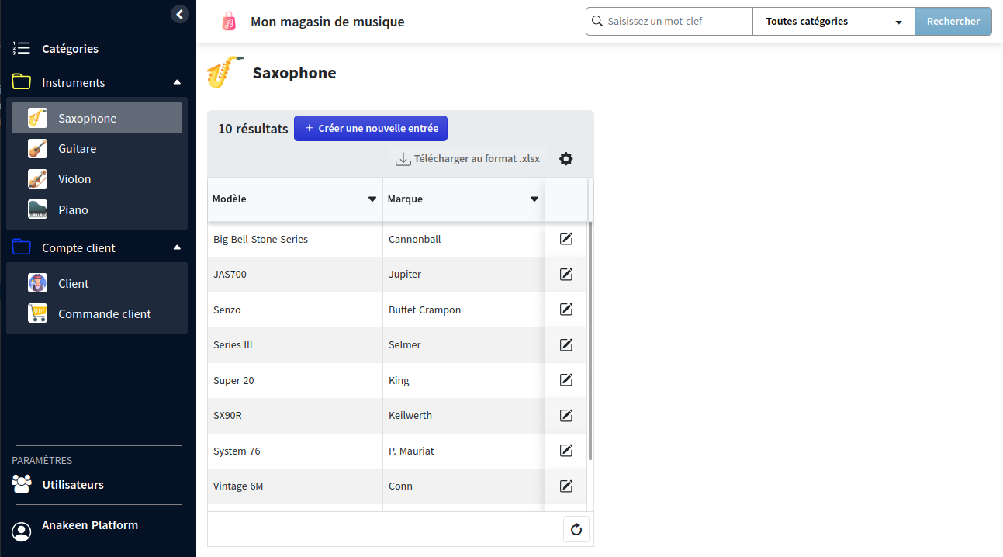Viewport: 1003px width, 557px height.
Task: Select the Piano icon in the sidebar
Action: click(x=37, y=209)
